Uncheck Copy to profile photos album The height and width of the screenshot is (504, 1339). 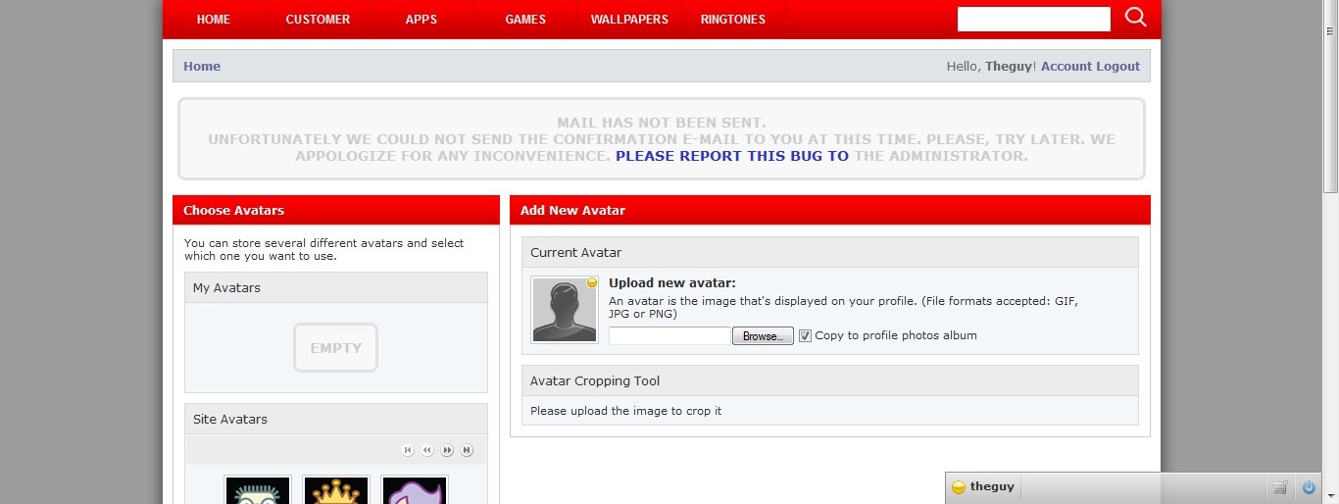tap(805, 335)
